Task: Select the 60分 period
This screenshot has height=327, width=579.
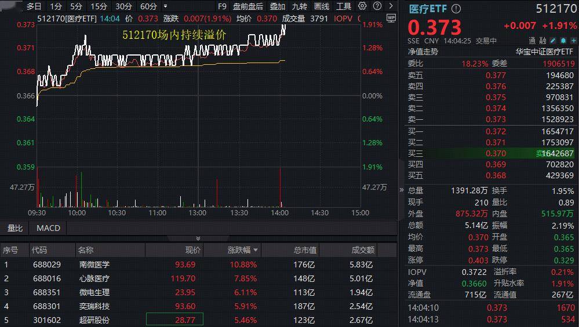Action: pyautogui.click(x=148, y=6)
